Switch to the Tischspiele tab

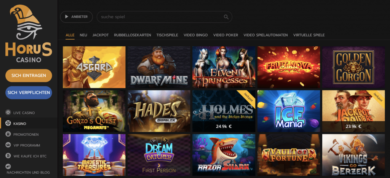coord(167,35)
